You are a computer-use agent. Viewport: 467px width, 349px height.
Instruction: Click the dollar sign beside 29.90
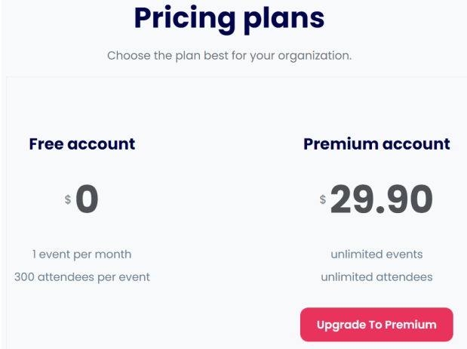tap(323, 199)
